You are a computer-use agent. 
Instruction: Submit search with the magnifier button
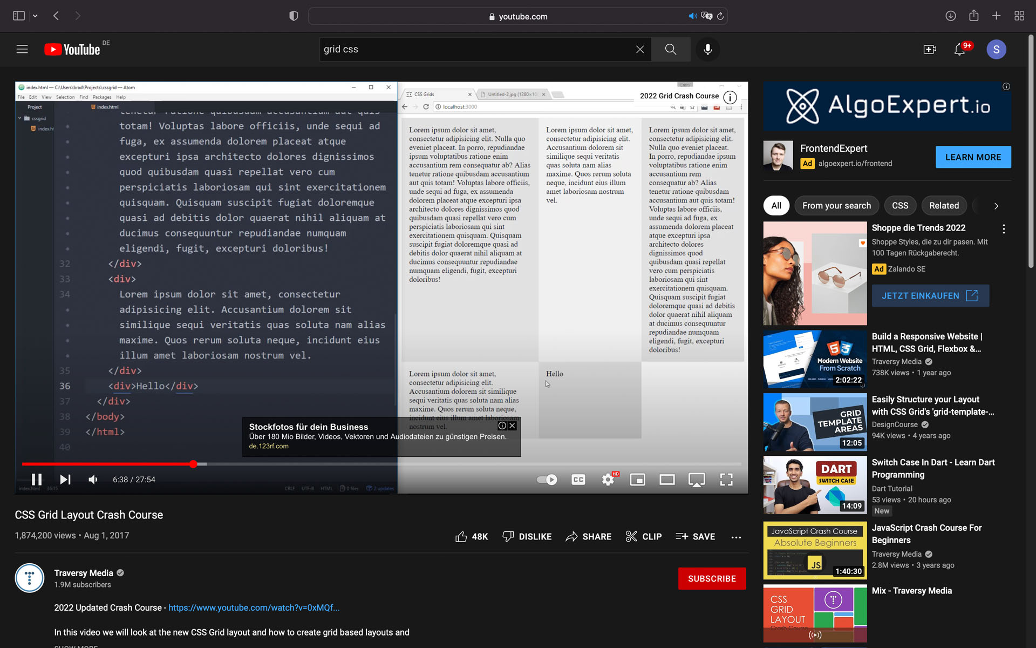671,49
